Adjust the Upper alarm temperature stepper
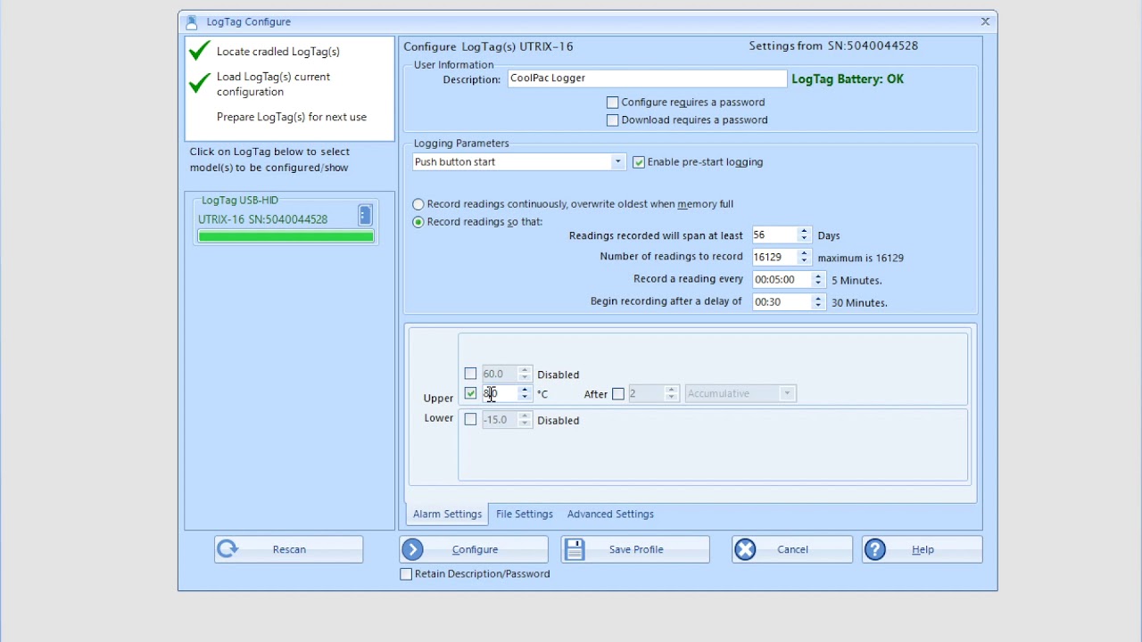 pos(525,393)
